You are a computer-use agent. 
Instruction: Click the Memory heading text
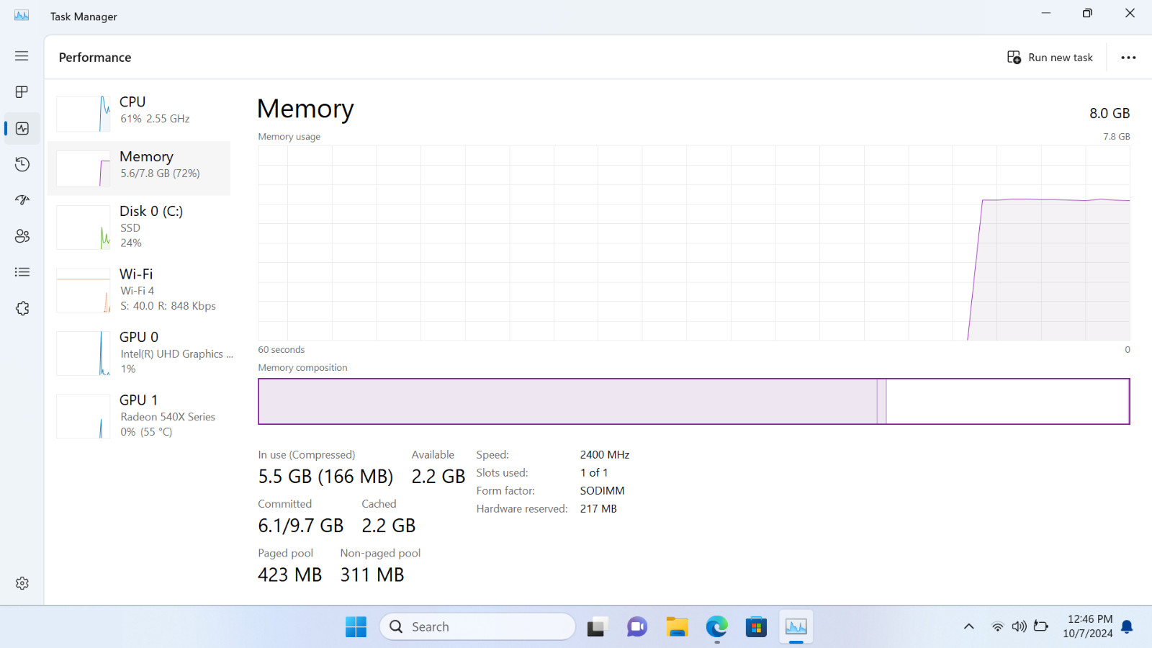pyautogui.click(x=305, y=109)
